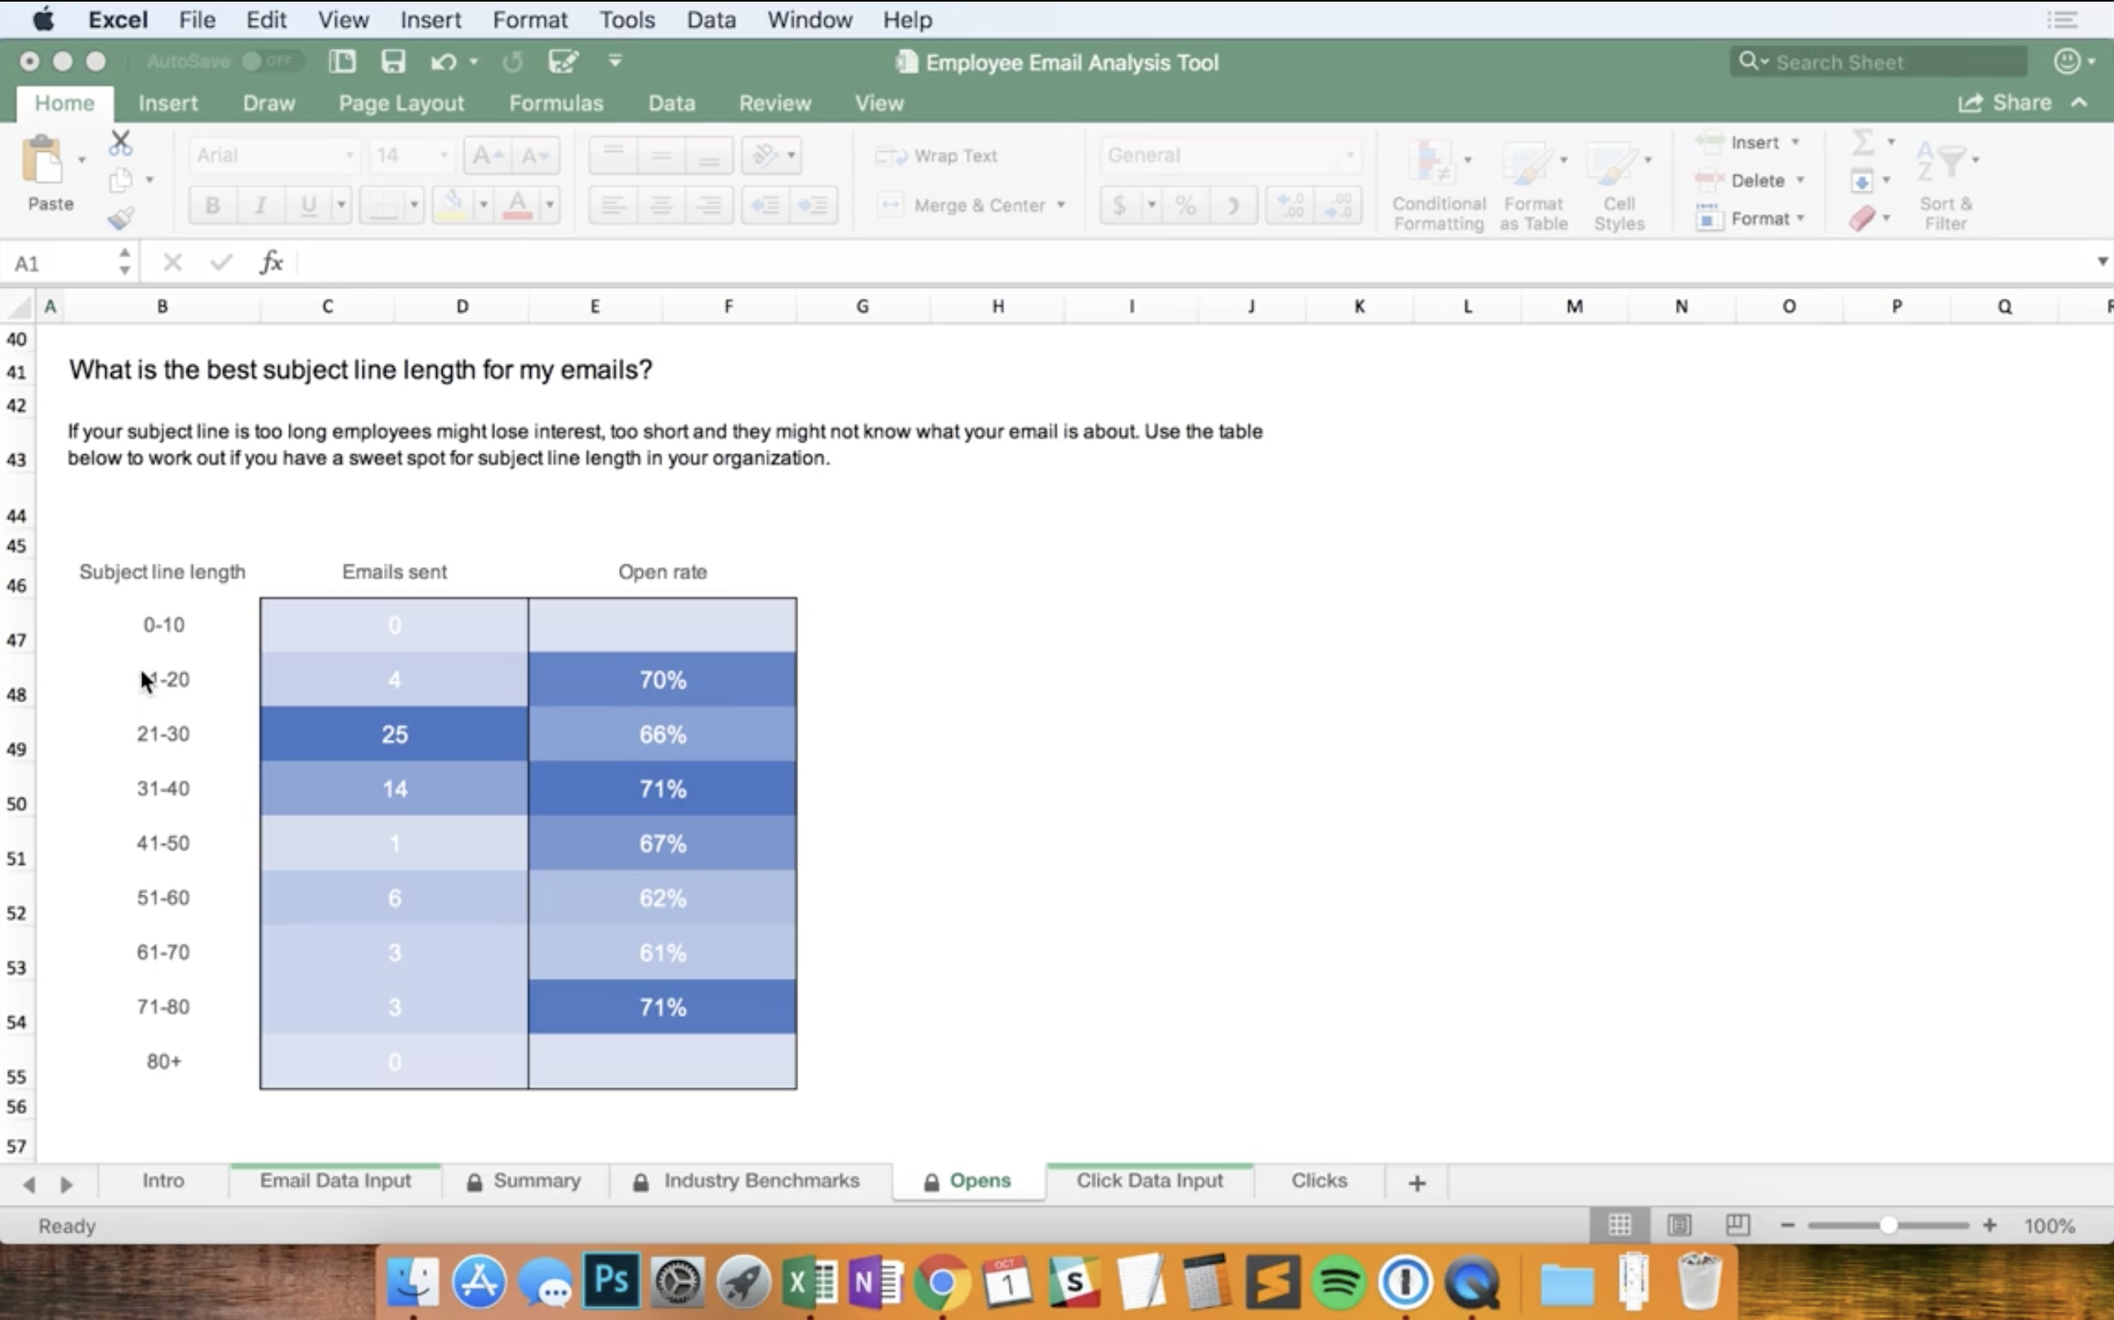Open the Insert ribbon tab
Screen dimensions: 2114x1320
point(169,104)
